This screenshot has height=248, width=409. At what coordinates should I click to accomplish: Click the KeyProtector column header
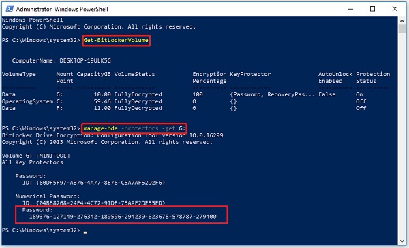250,74
